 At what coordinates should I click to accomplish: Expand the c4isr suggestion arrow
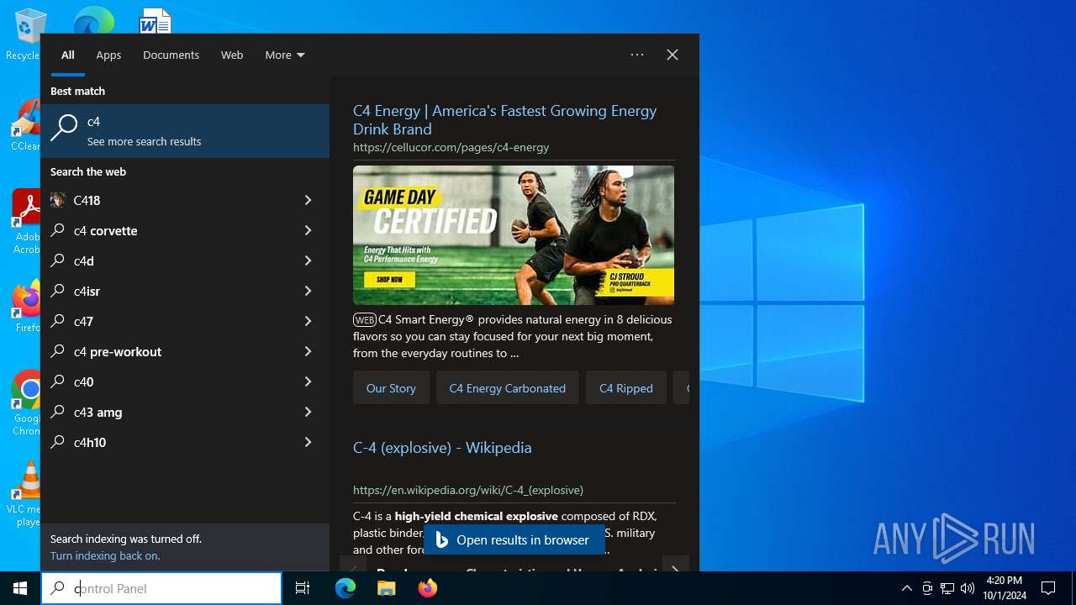308,291
